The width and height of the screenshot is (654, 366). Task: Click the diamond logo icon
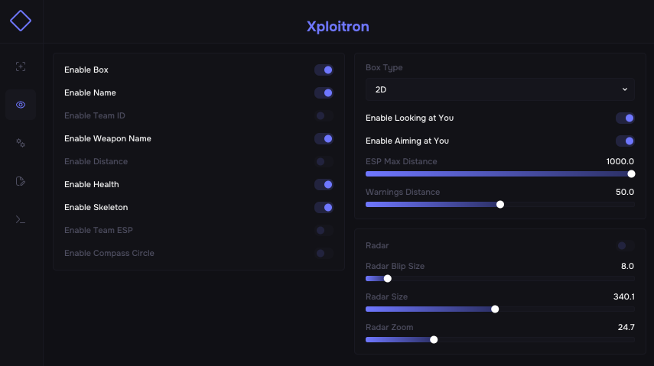(x=21, y=21)
